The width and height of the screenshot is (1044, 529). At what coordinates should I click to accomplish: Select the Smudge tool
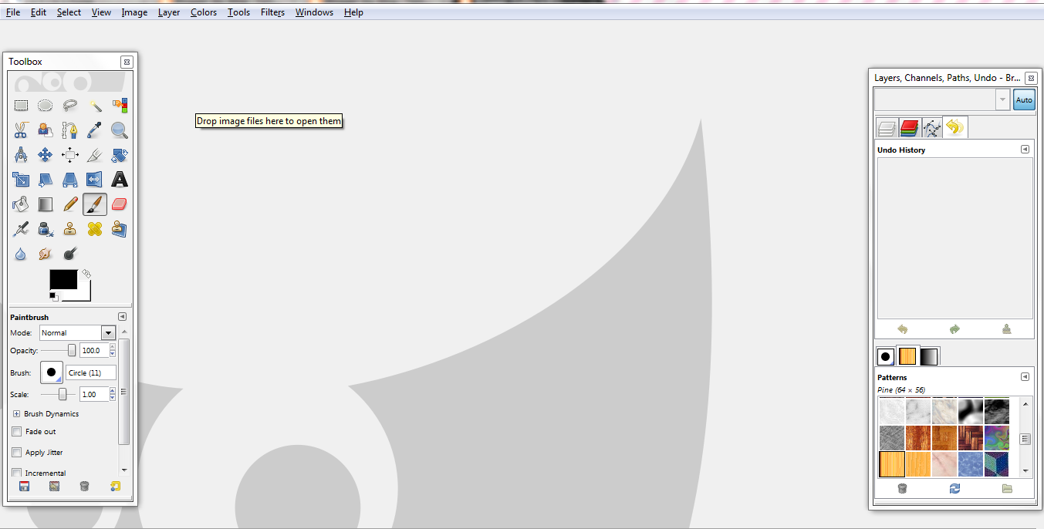tap(46, 254)
